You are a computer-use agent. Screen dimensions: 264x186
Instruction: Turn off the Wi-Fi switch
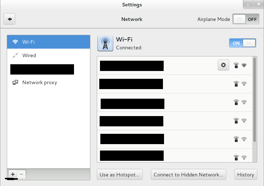tap(243, 43)
